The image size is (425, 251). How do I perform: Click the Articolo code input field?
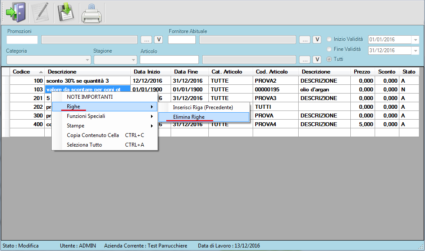tap(169, 60)
